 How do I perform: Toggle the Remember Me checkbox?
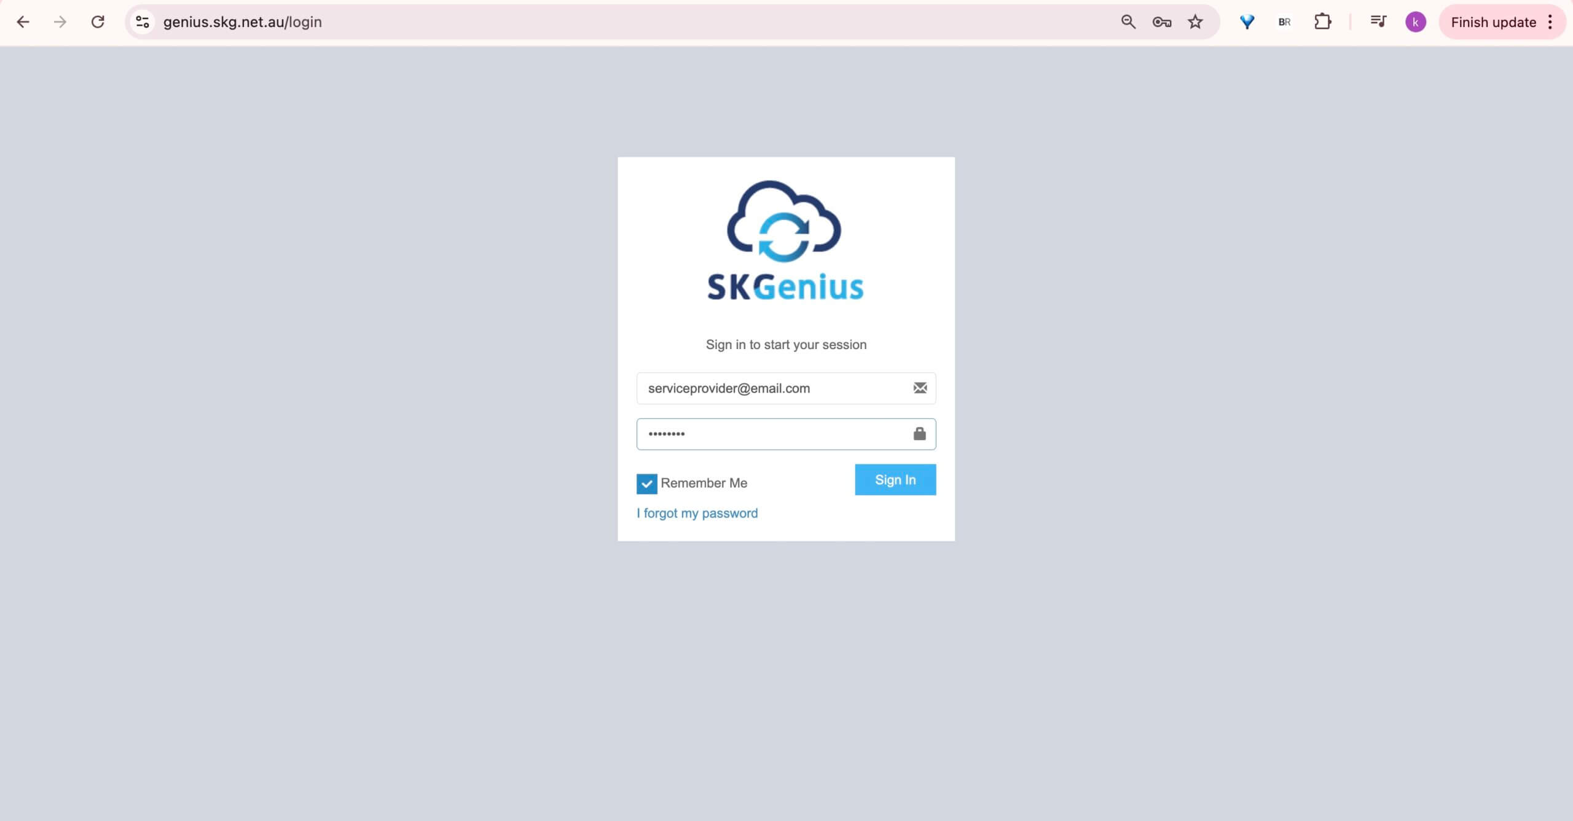pyautogui.click(x=646, y=484)
